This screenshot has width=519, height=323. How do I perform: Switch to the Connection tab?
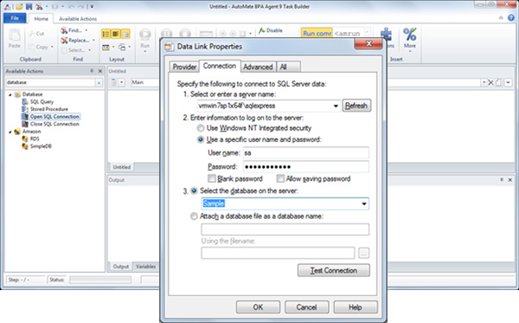pyautogui.click(x=220, y=66)
